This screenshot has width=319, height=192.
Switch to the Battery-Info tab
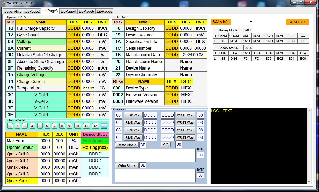(x=13, y=11)
